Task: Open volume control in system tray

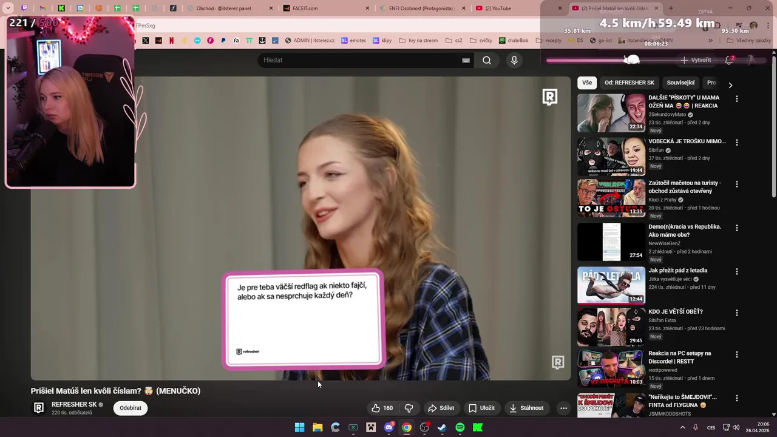Action: click(738, 427)
